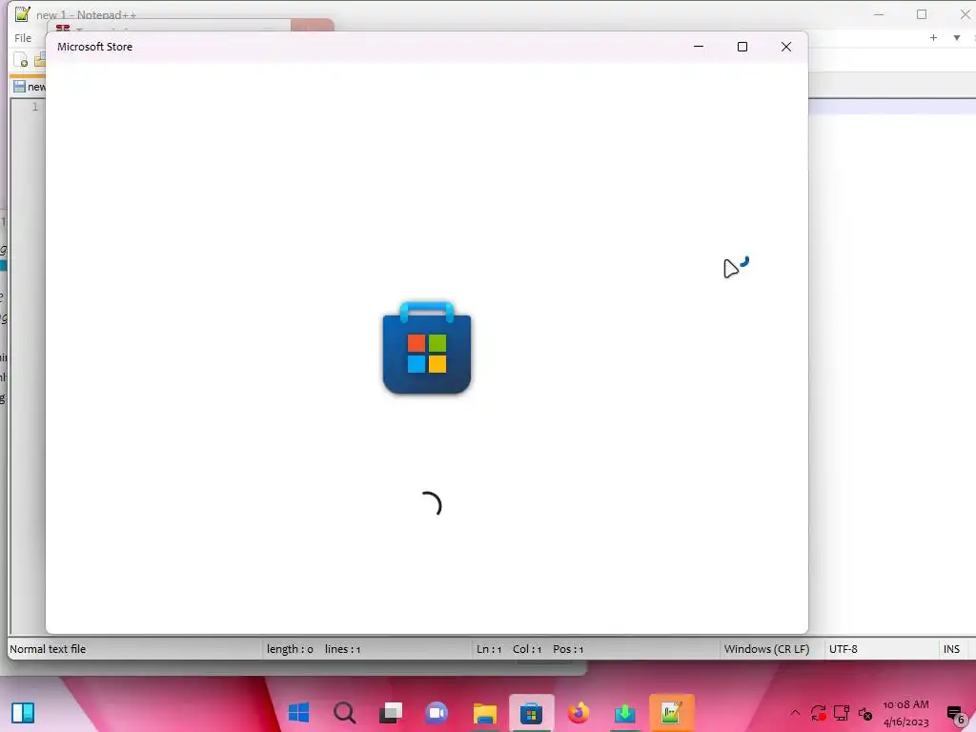Switch to Notepad++ via its taskbar icon
The width and height of the screenshot is (976, 732).
[x=671, y=713]
